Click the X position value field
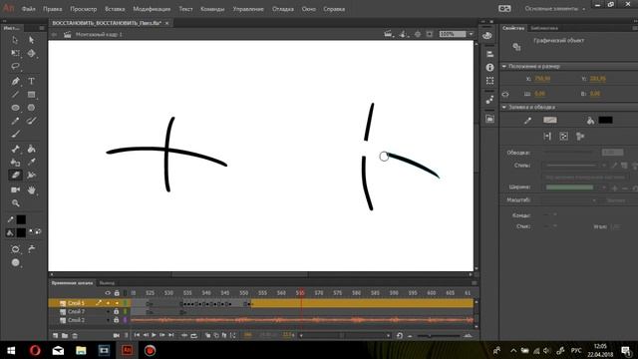This screenshot has width=638, height=359. (x=542, y=79)
